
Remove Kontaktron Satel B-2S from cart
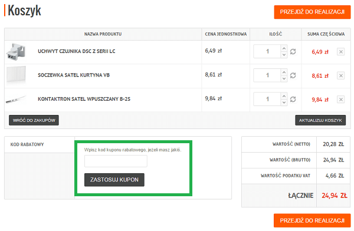(340, 100)
